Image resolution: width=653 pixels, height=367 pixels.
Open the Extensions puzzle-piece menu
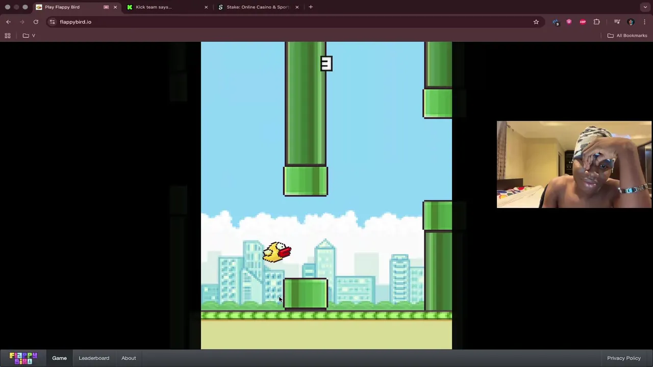pos(596,22)
